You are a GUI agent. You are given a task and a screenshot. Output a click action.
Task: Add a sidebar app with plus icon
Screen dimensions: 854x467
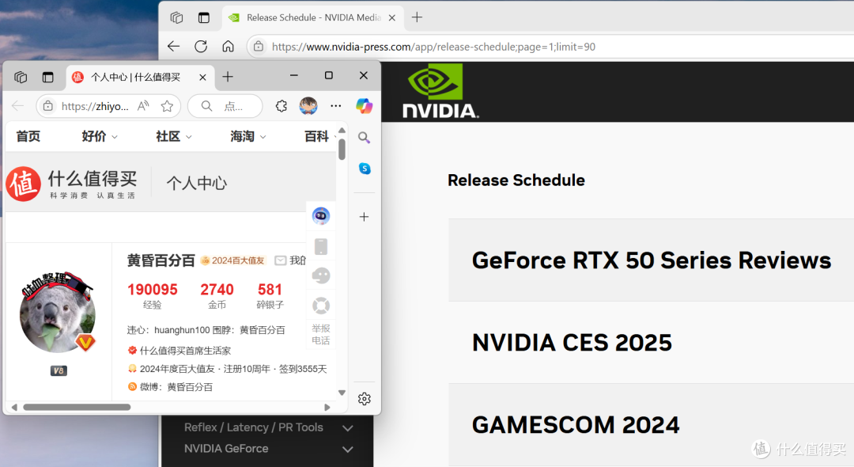click(x=365, y=217)
